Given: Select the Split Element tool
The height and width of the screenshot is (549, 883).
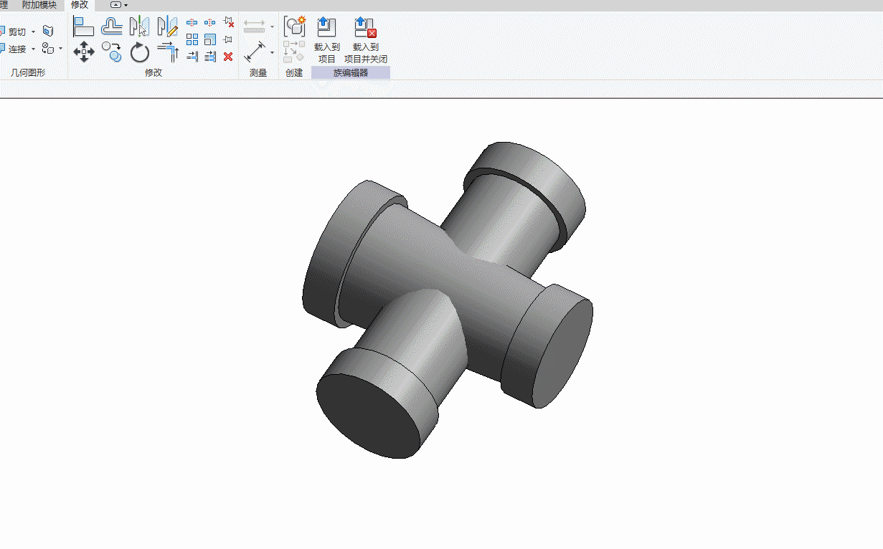Looking at the screenshot, I should coord(192,22).
